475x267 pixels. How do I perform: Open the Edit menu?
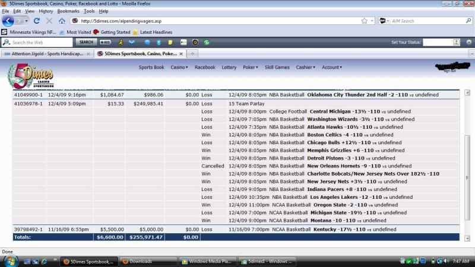click(x=17, y=11)
